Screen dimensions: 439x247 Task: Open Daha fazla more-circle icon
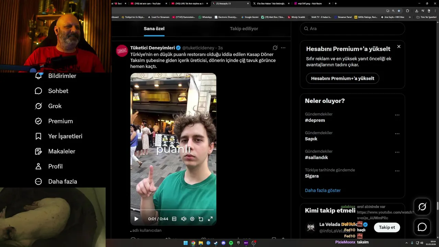coord(38,181)
